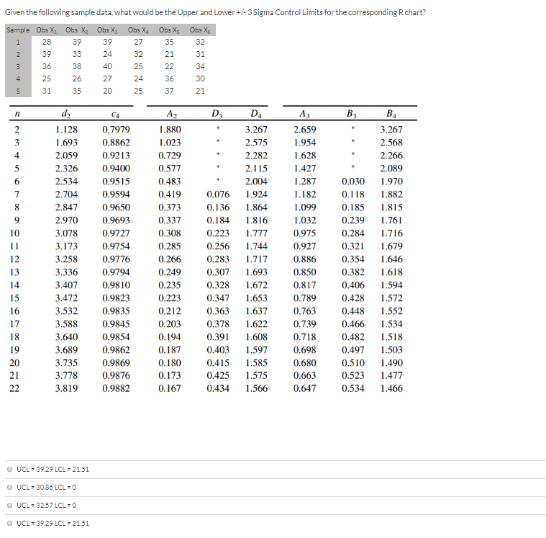
Task: Click B3 value 0.030
Action: pos(353,181)
